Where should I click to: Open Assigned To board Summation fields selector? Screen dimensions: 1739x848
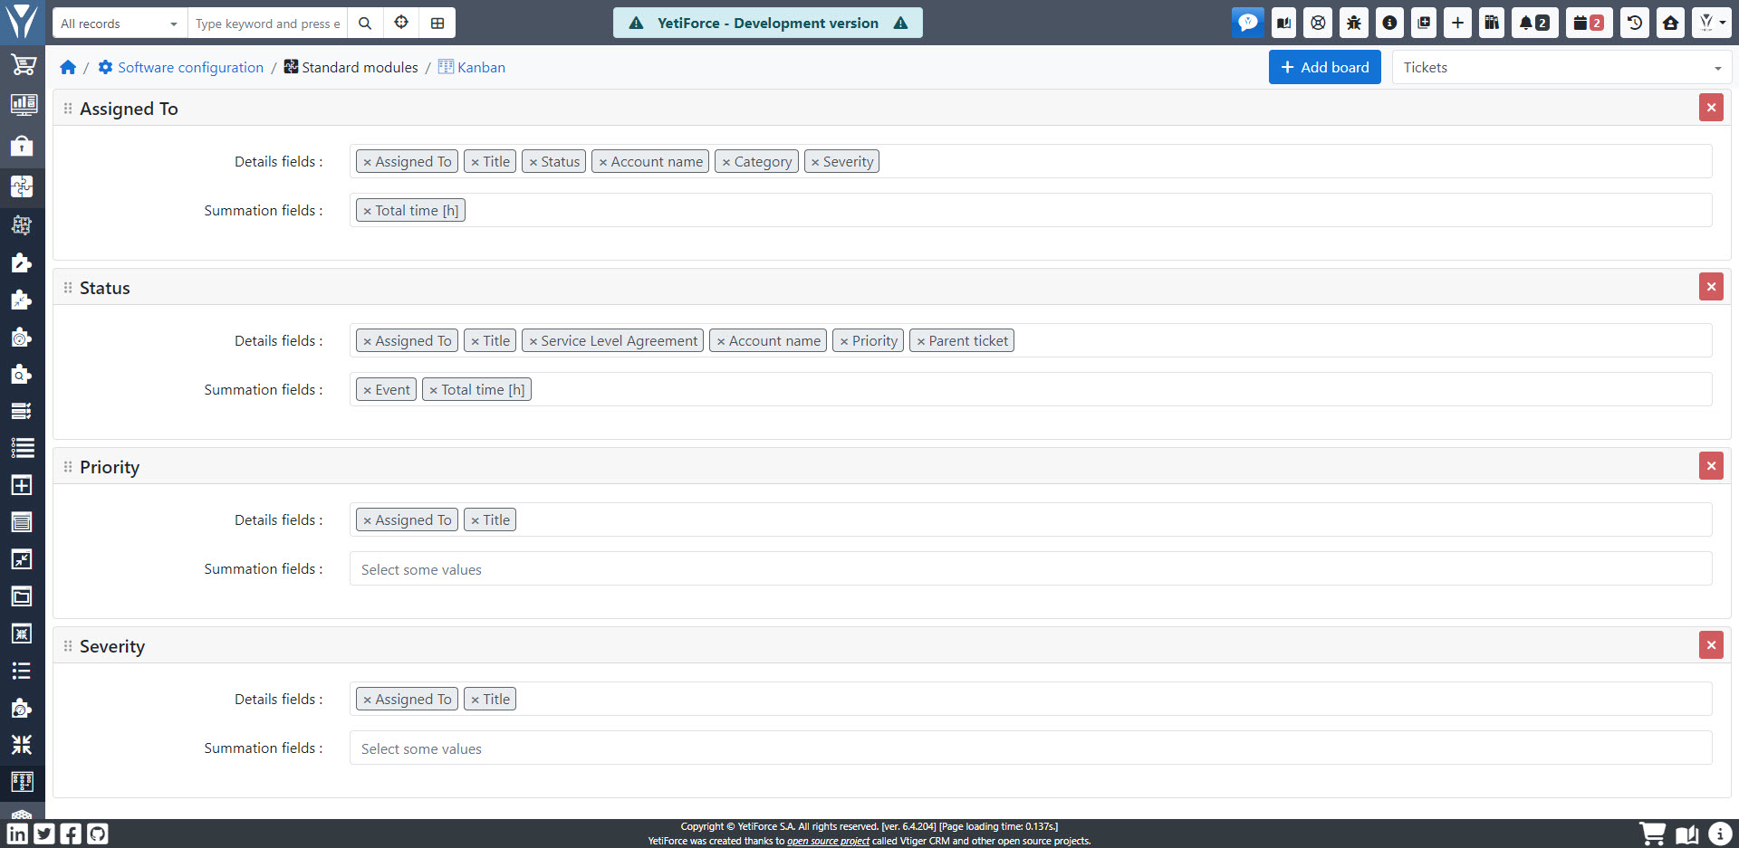pyautogui.click(x=1031, y=210)
